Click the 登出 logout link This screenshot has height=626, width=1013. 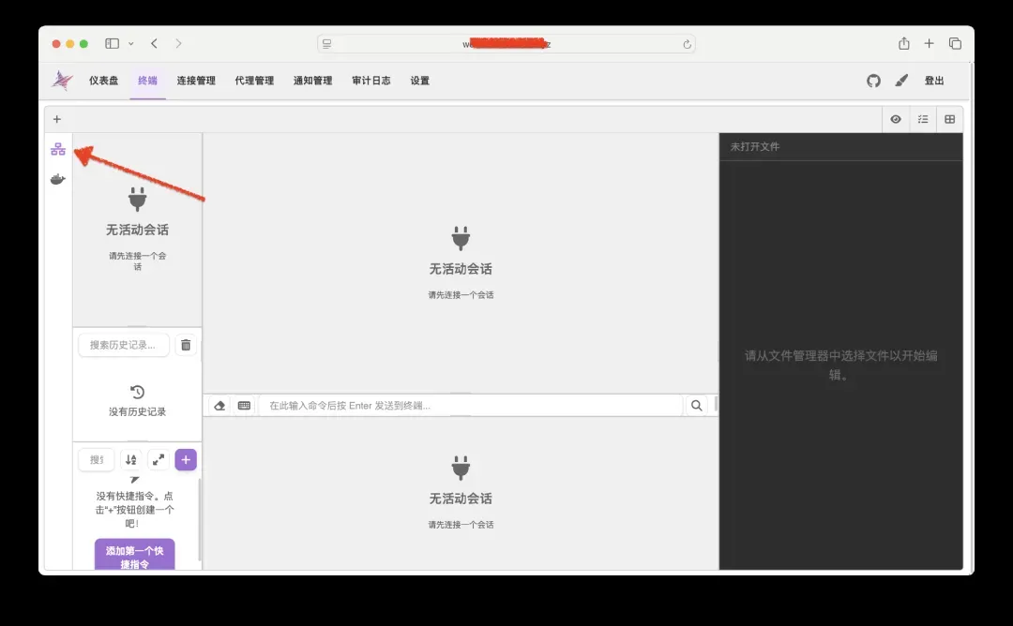point(934,81)
